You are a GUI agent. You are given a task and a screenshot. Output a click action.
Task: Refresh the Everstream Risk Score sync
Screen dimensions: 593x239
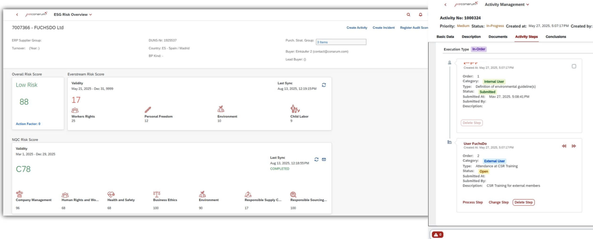coord(324,85)
